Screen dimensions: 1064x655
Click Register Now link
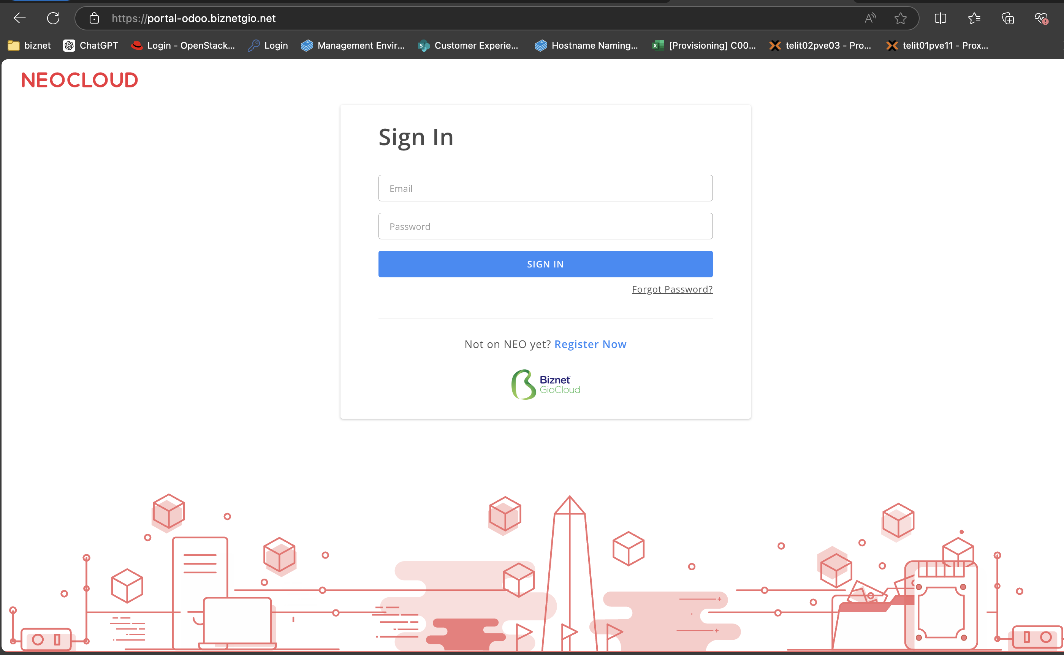pos(590,344)
